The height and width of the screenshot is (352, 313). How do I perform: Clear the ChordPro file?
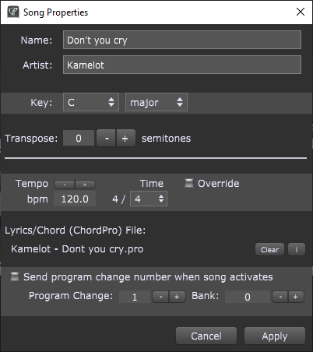tap(269, 249)
